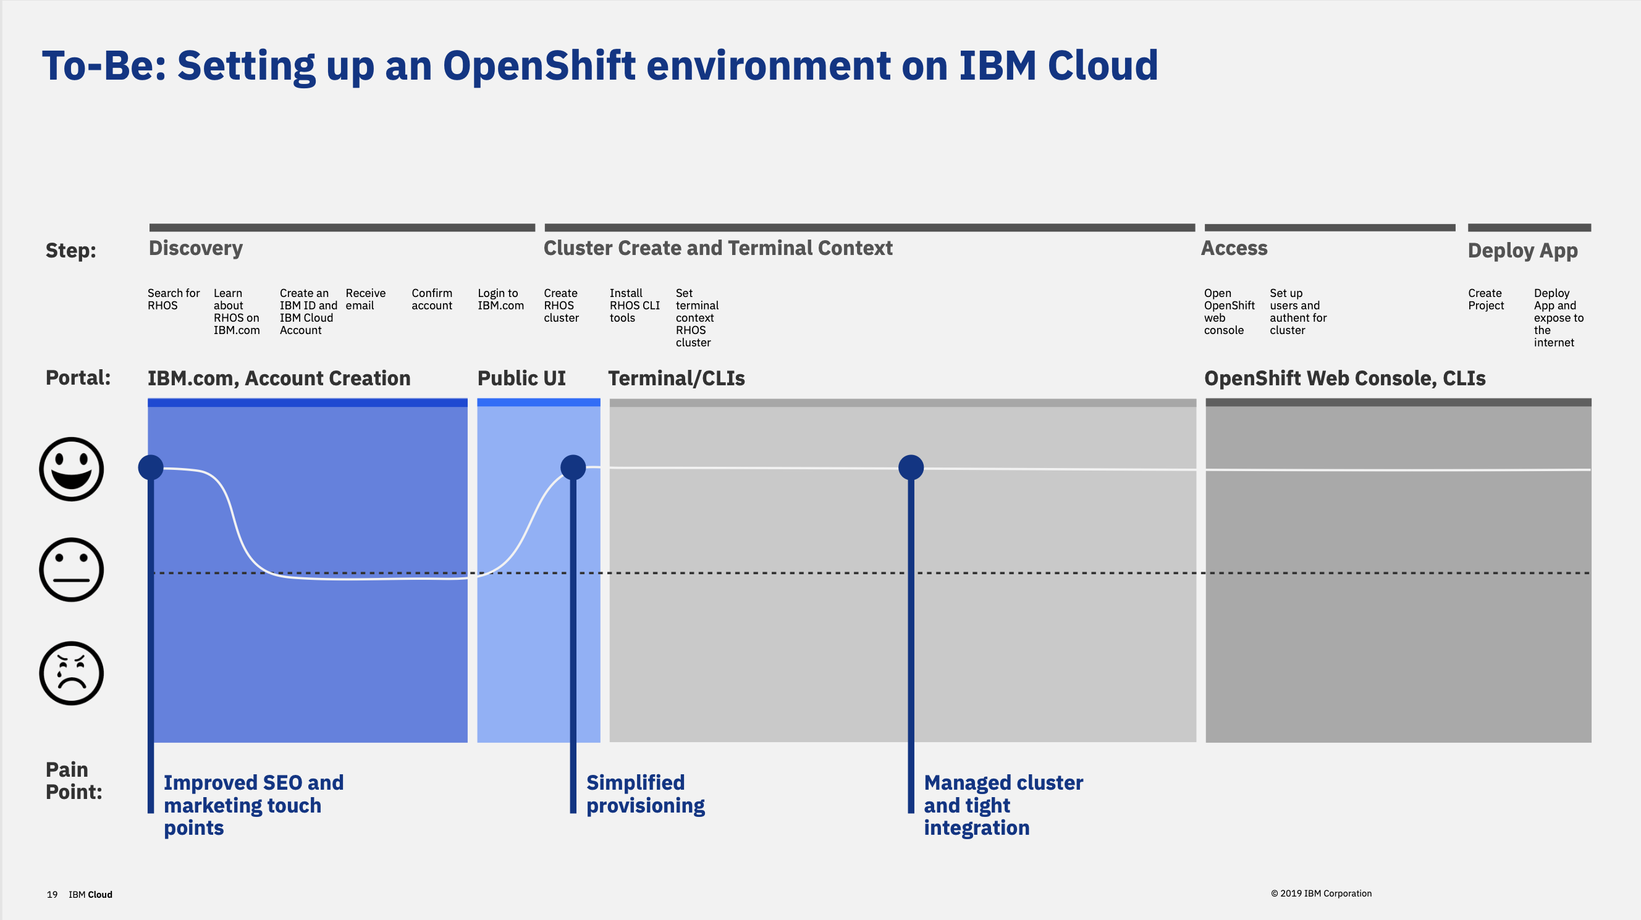
Task: Click 'Learn about RHOS on IBM.com' text
Action: click(x=237, y=311)
